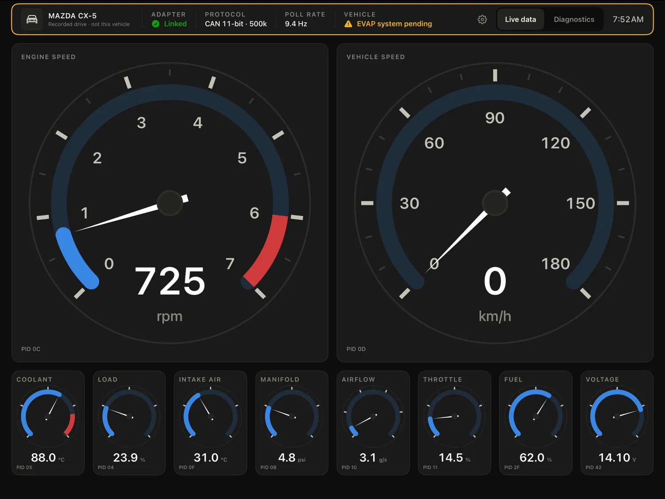
Task: Open the Intake Air mini gauge
Action: [x=211, y=423]
